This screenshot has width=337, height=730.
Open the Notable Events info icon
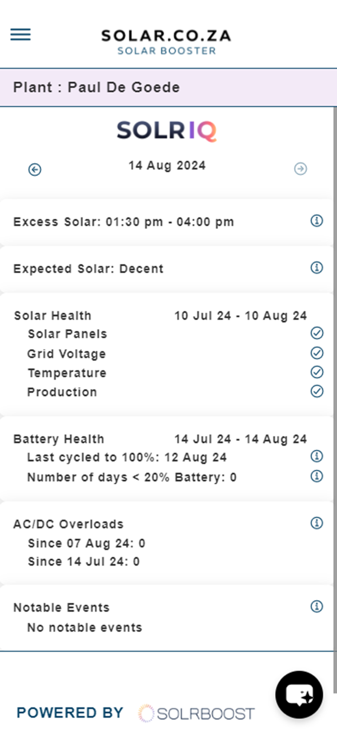pyautogui.click(x=317, y=606)
